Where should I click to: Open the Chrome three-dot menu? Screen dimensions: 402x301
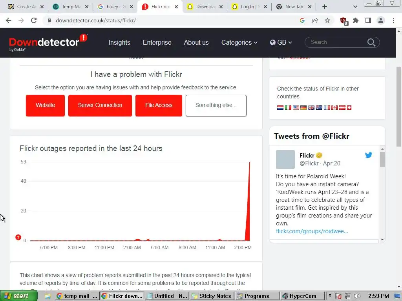[393, 20]
